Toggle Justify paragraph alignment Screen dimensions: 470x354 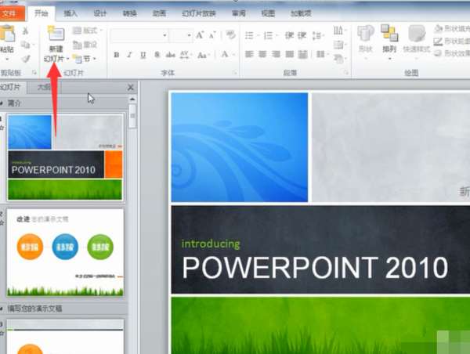[x=289, y=54]
